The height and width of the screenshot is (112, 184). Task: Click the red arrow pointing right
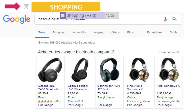click(12, 6)
